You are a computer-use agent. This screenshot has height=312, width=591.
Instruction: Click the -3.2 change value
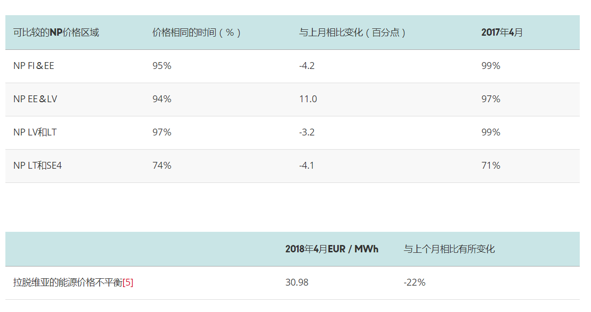307,133
